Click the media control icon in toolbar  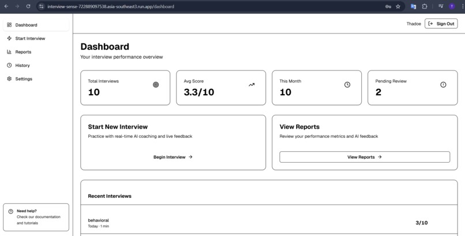coord(441,6)
